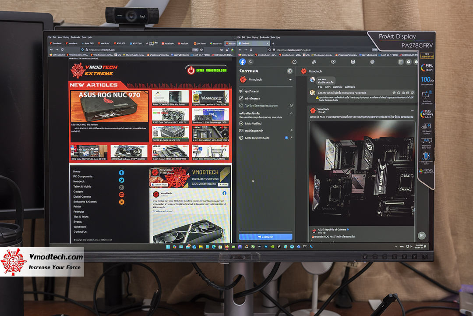
Task: Open ASUS ROG NUC 970 featured article image
Action: (109, 107)
